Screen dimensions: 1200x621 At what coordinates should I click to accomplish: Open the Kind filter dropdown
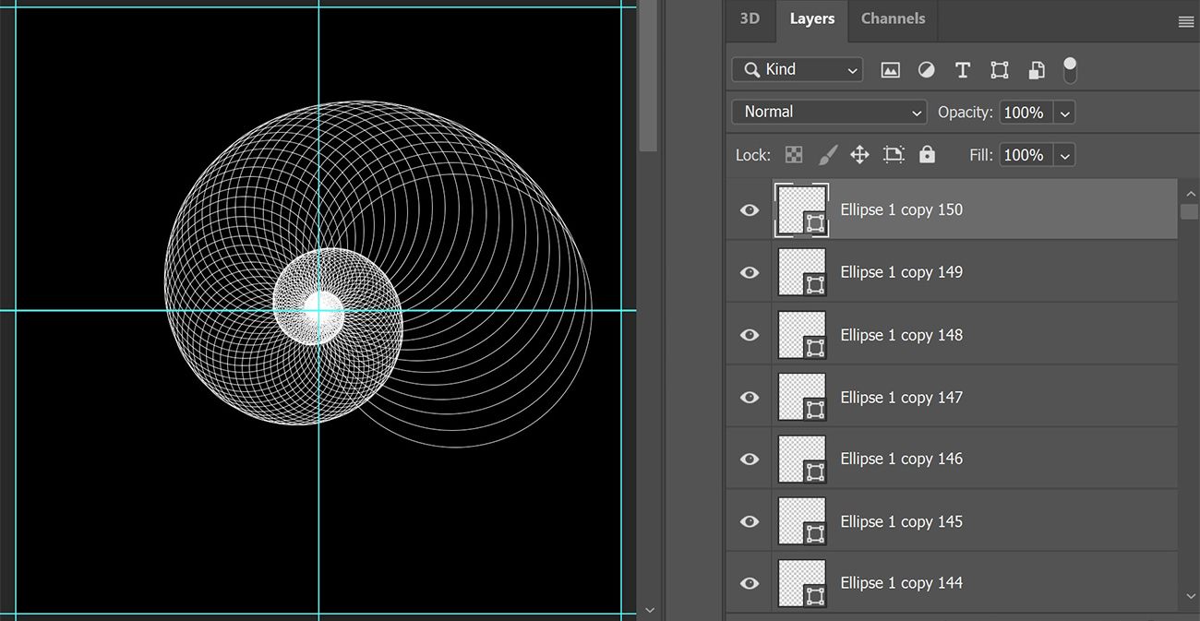click(x=797, y=69)
